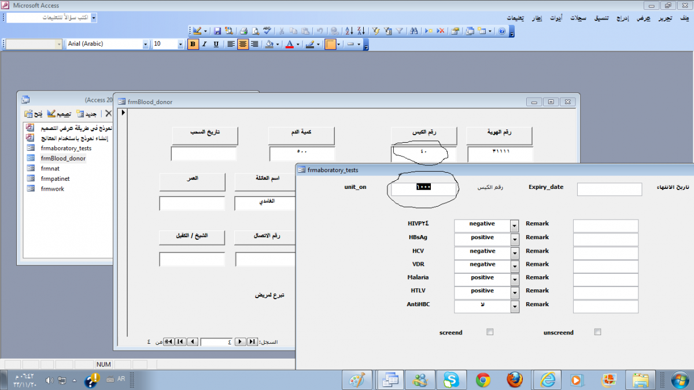Toggle Center alignment button
Image resolution: width=694 pixels, height=390 pixels.
coord(243,44)
